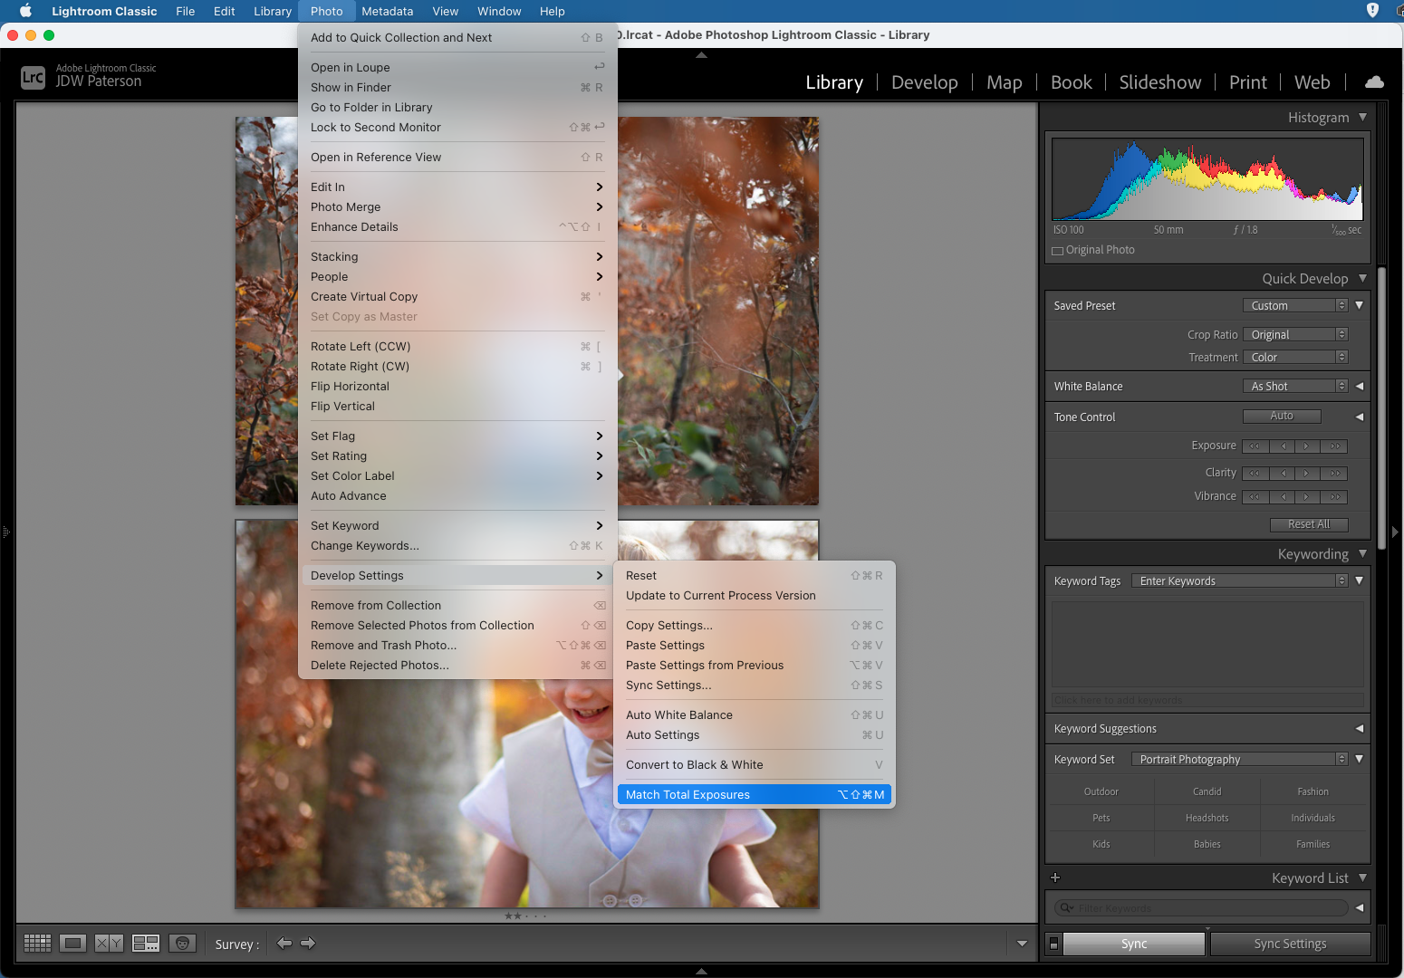Open White Balance As Shot dropdown
Viewport: 1404px width, 978px height.
tap(1295, 387)
